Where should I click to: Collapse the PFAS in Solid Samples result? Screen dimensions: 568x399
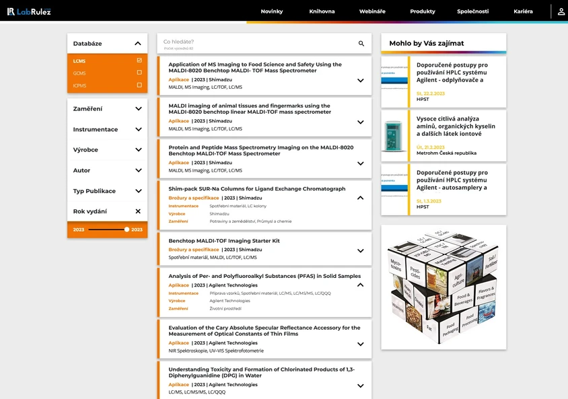361,285
